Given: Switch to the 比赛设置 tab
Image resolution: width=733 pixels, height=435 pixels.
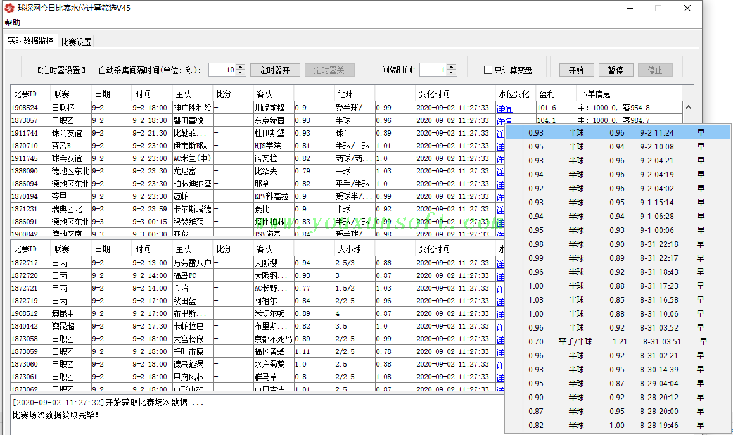Looking at the screenshot, I should point(76,42).
